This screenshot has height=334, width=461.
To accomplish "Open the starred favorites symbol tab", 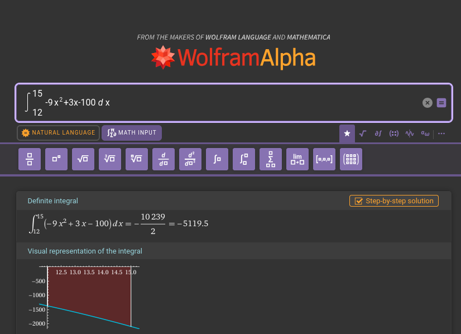I will click(347, 133).
